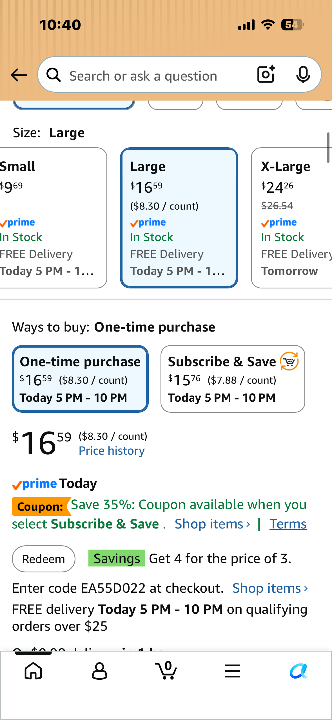Click the page scrollbar indicator
This screenshot has width=332, height=720.
[328, 147]
